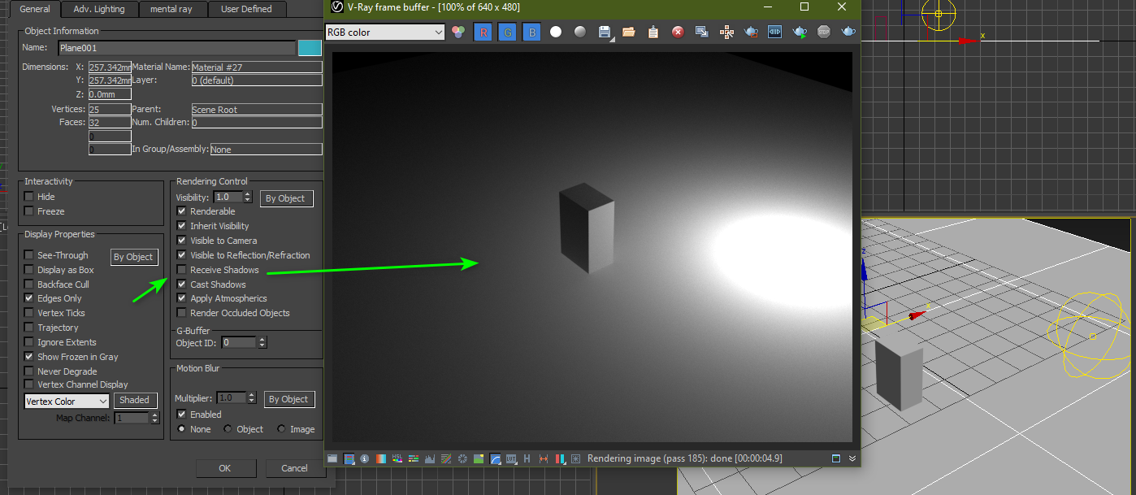Viewport: 1136px width, 495px height.
Task: Click the load image folder icon
Action: point(629,33)
